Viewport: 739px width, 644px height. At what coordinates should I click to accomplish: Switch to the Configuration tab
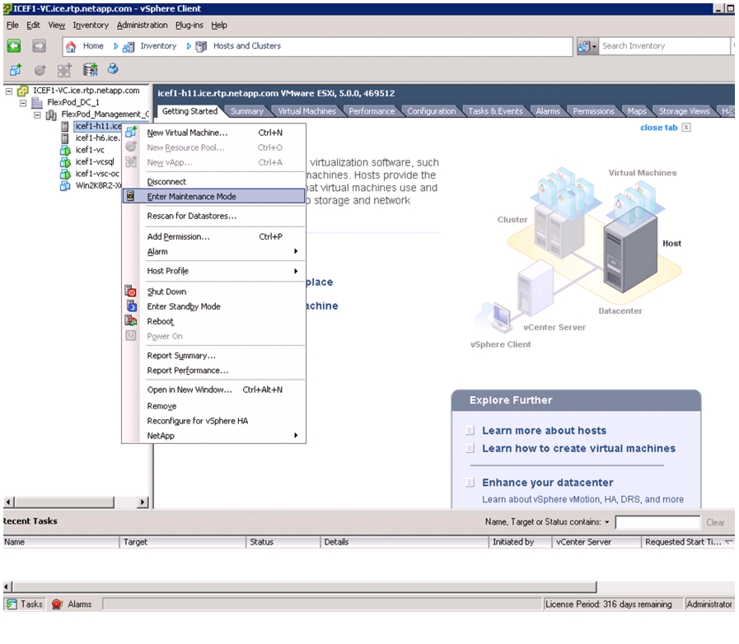pos(431,111)
